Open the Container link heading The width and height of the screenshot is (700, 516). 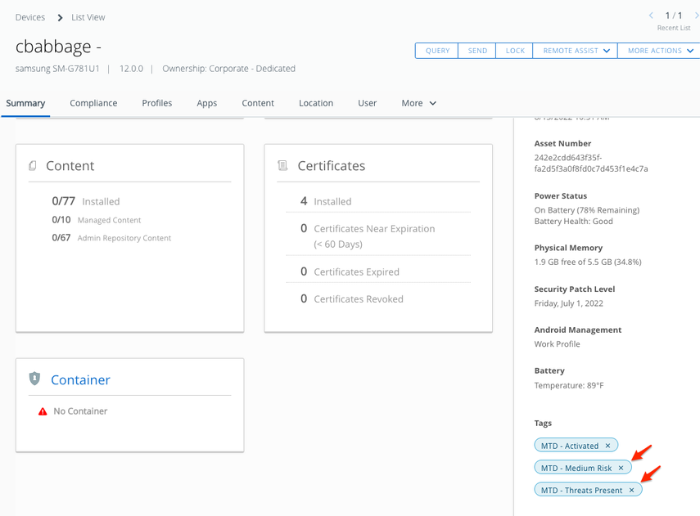(x=80, y=380)
